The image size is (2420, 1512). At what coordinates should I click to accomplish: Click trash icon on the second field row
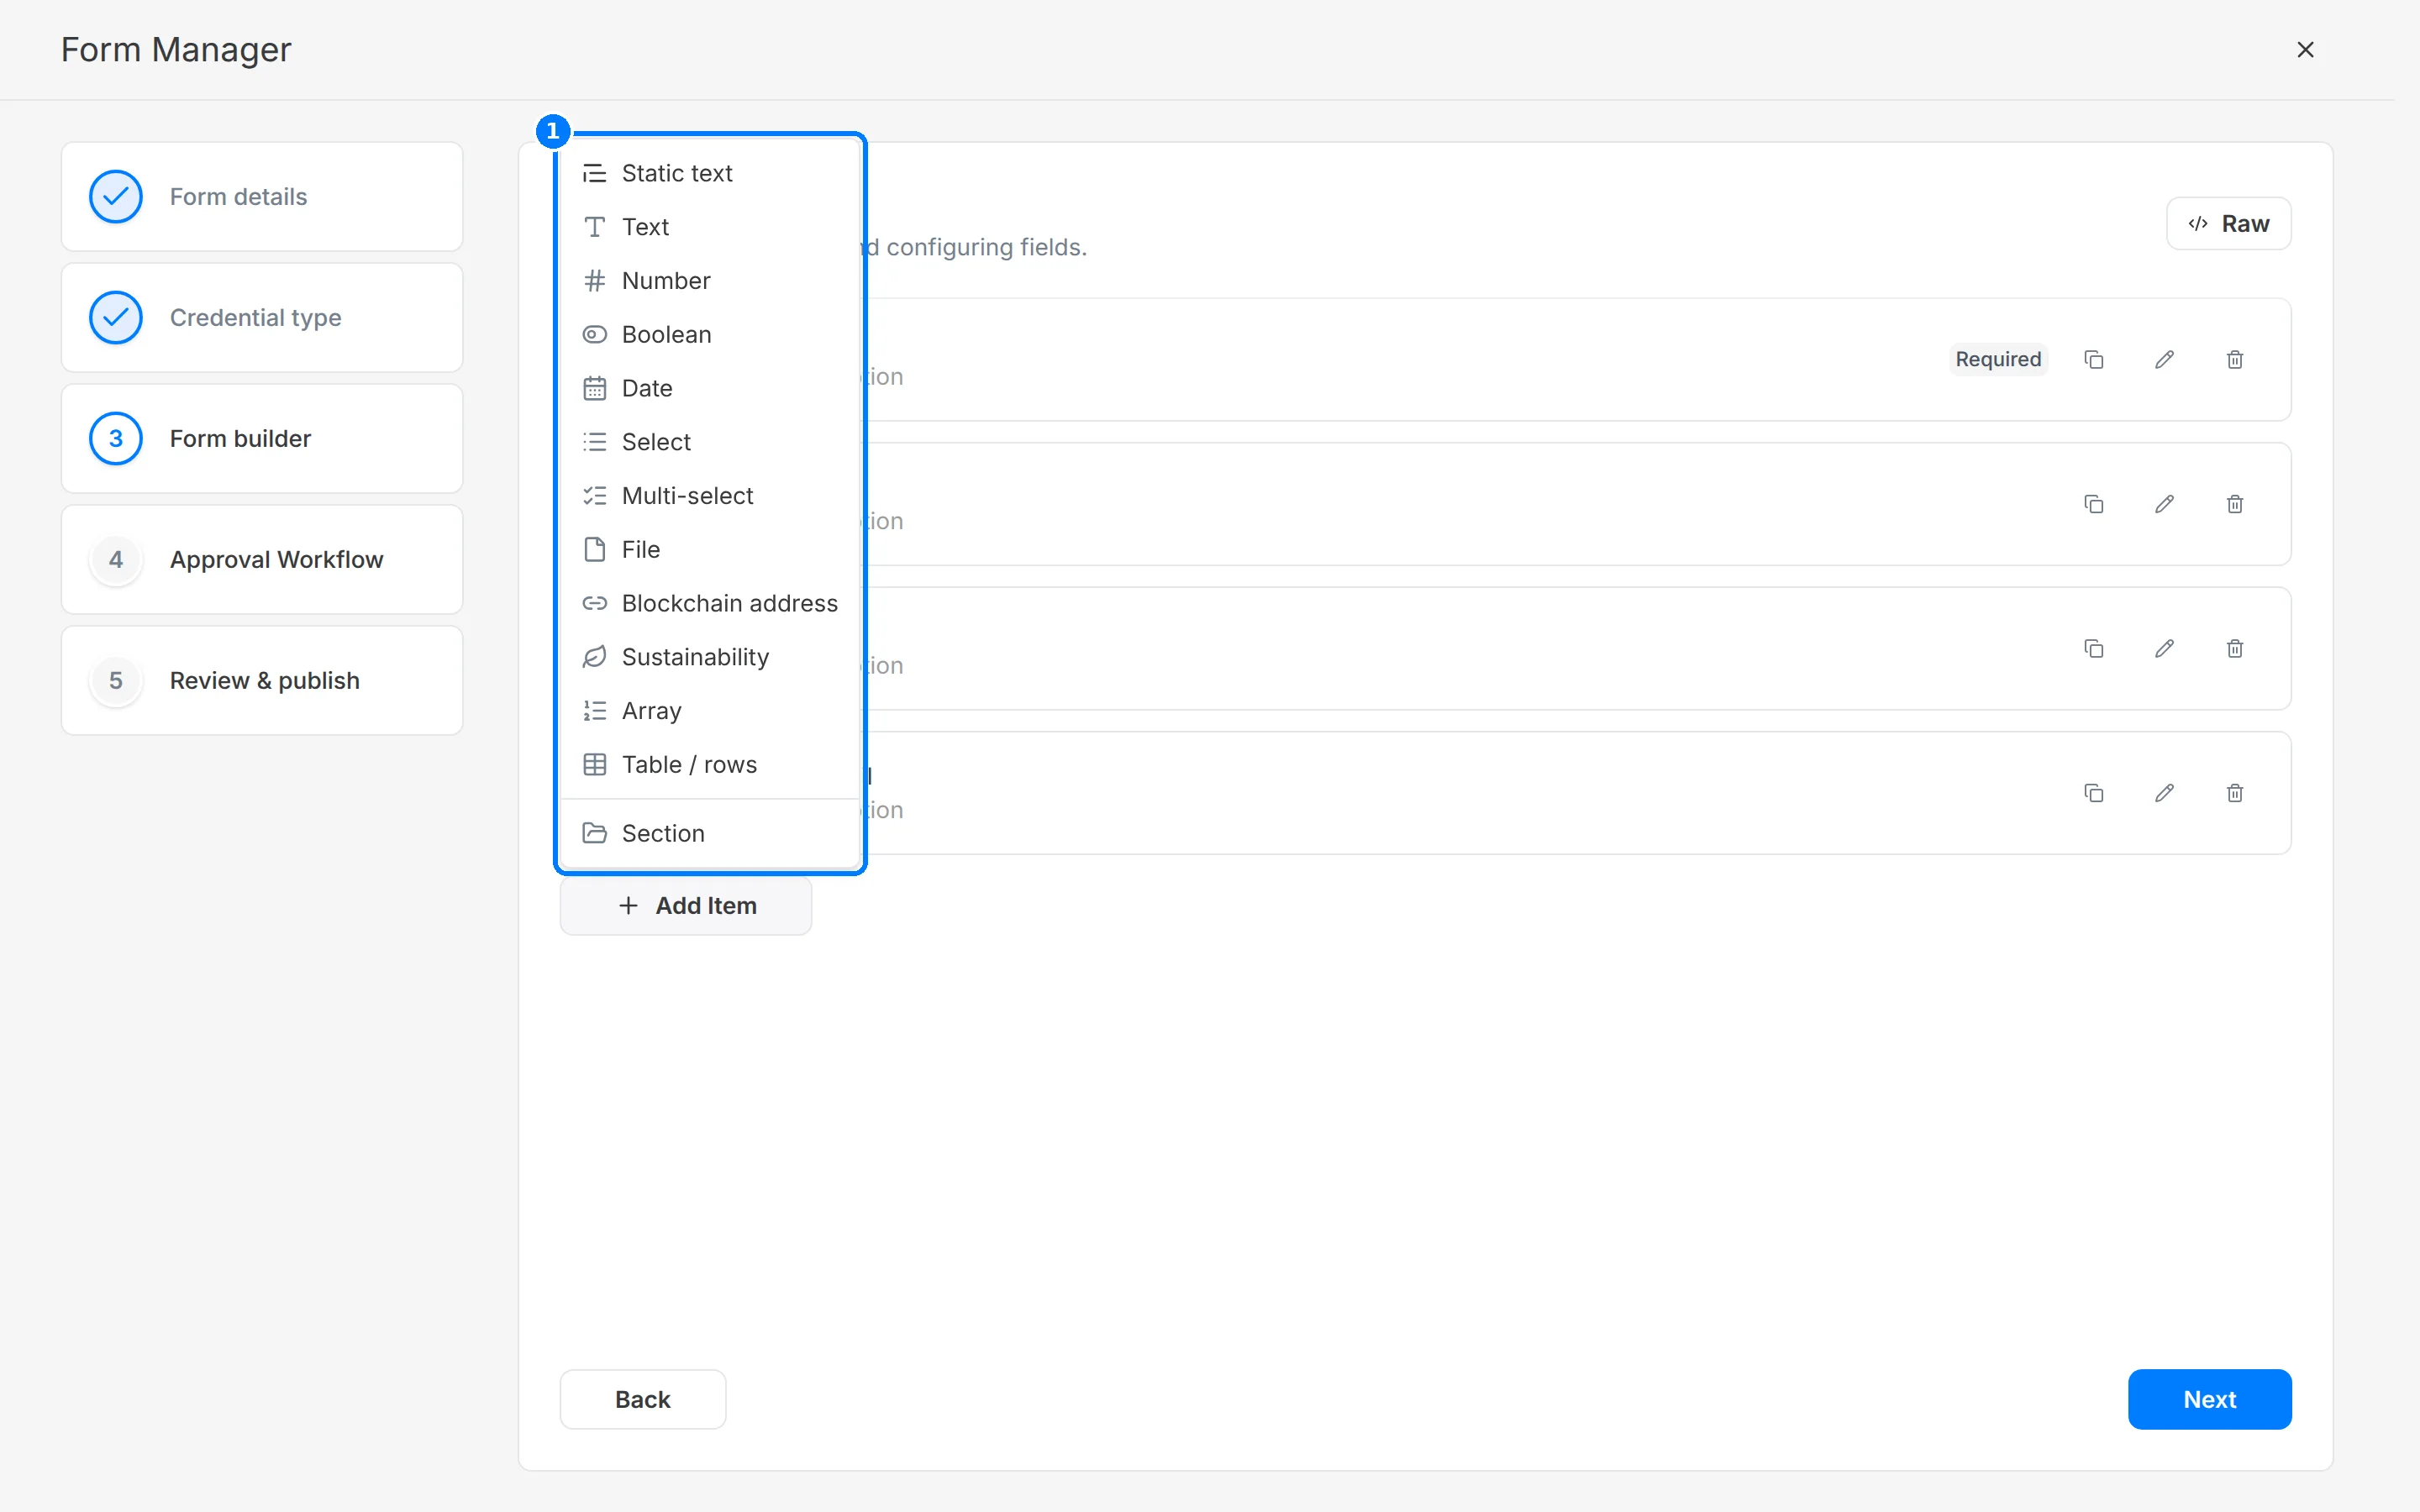(x=2235, y=504)
